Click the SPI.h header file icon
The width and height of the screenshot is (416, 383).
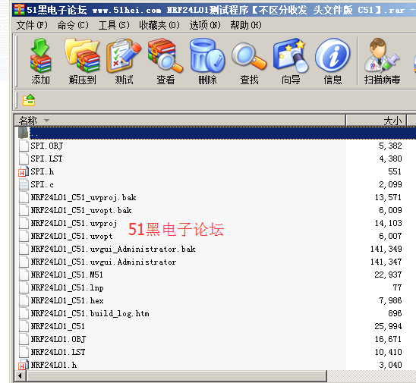24,171
